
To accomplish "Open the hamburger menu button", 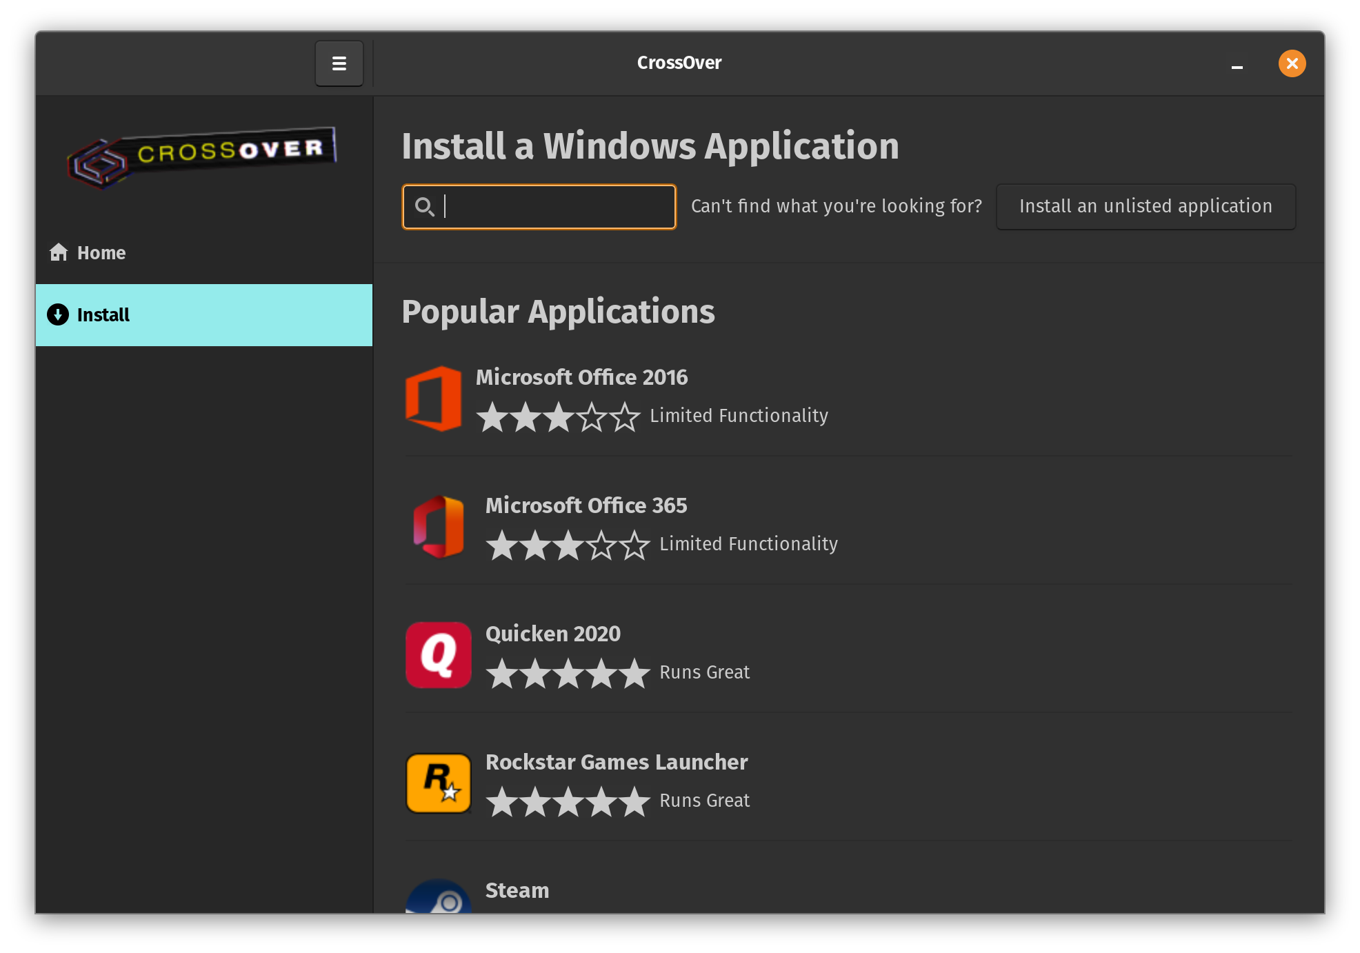I will (x=339, y=63).
